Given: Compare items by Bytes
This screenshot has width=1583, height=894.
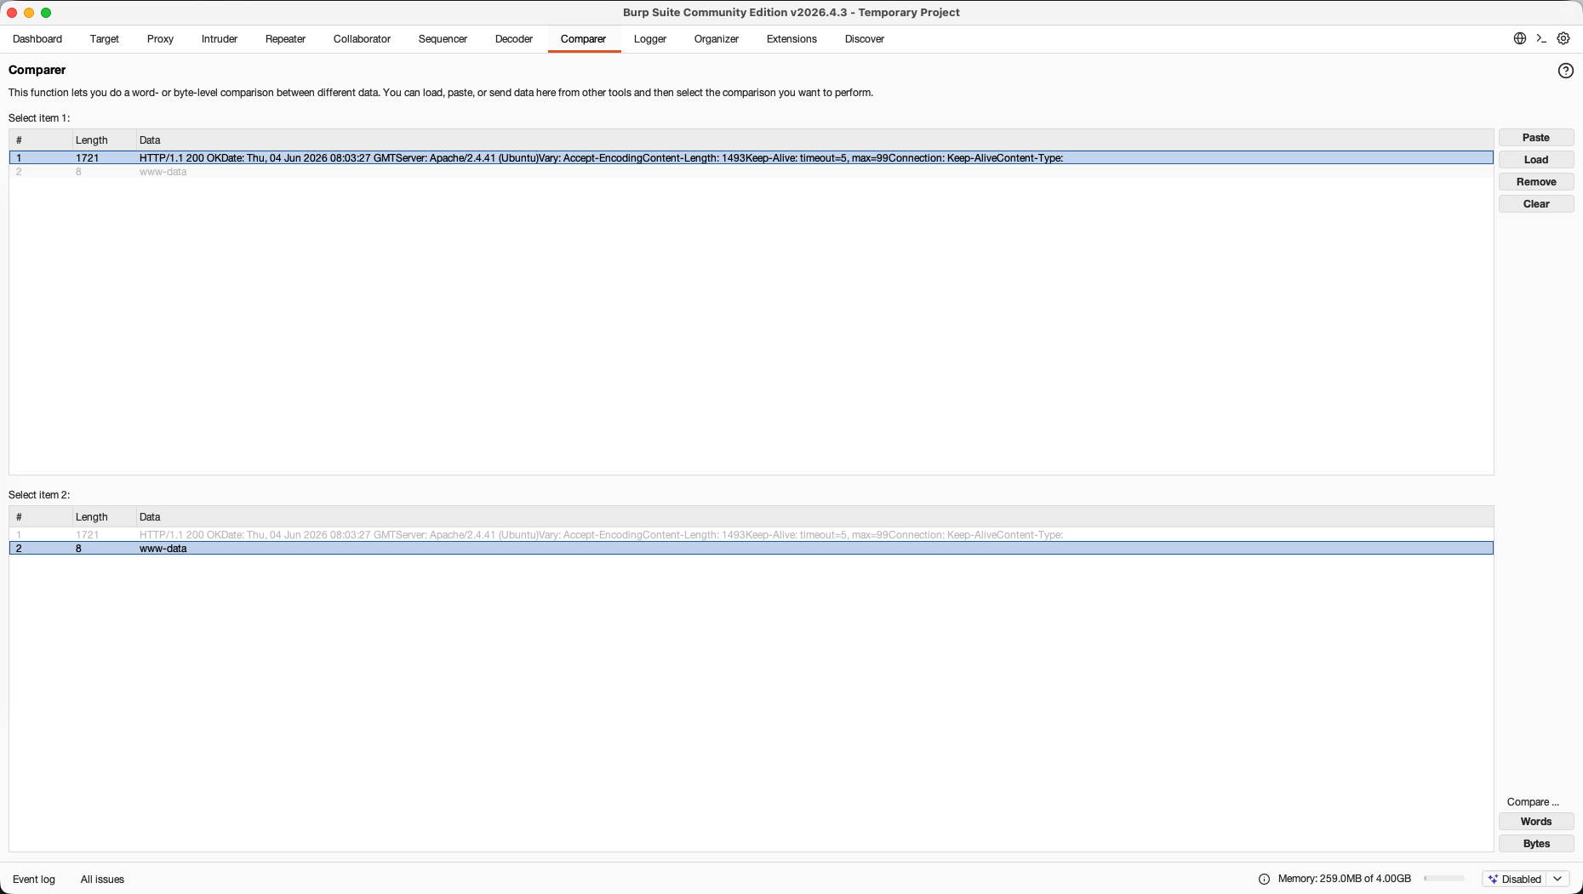Looking at the screenshot, I should click(x=1536, y=844).
